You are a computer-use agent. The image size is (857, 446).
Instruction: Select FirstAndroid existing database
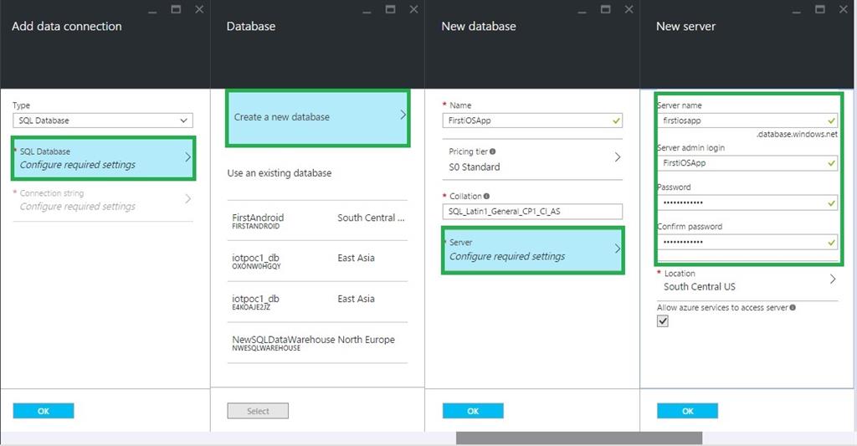pos(317,221)
